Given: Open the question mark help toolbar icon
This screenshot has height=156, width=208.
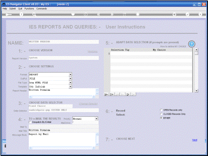Looking at the screenshot, I should pyautogui.click(x=21, y=15).
